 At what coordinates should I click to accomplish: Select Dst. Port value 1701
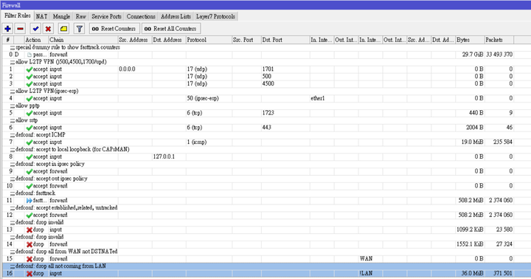[268, 69]
